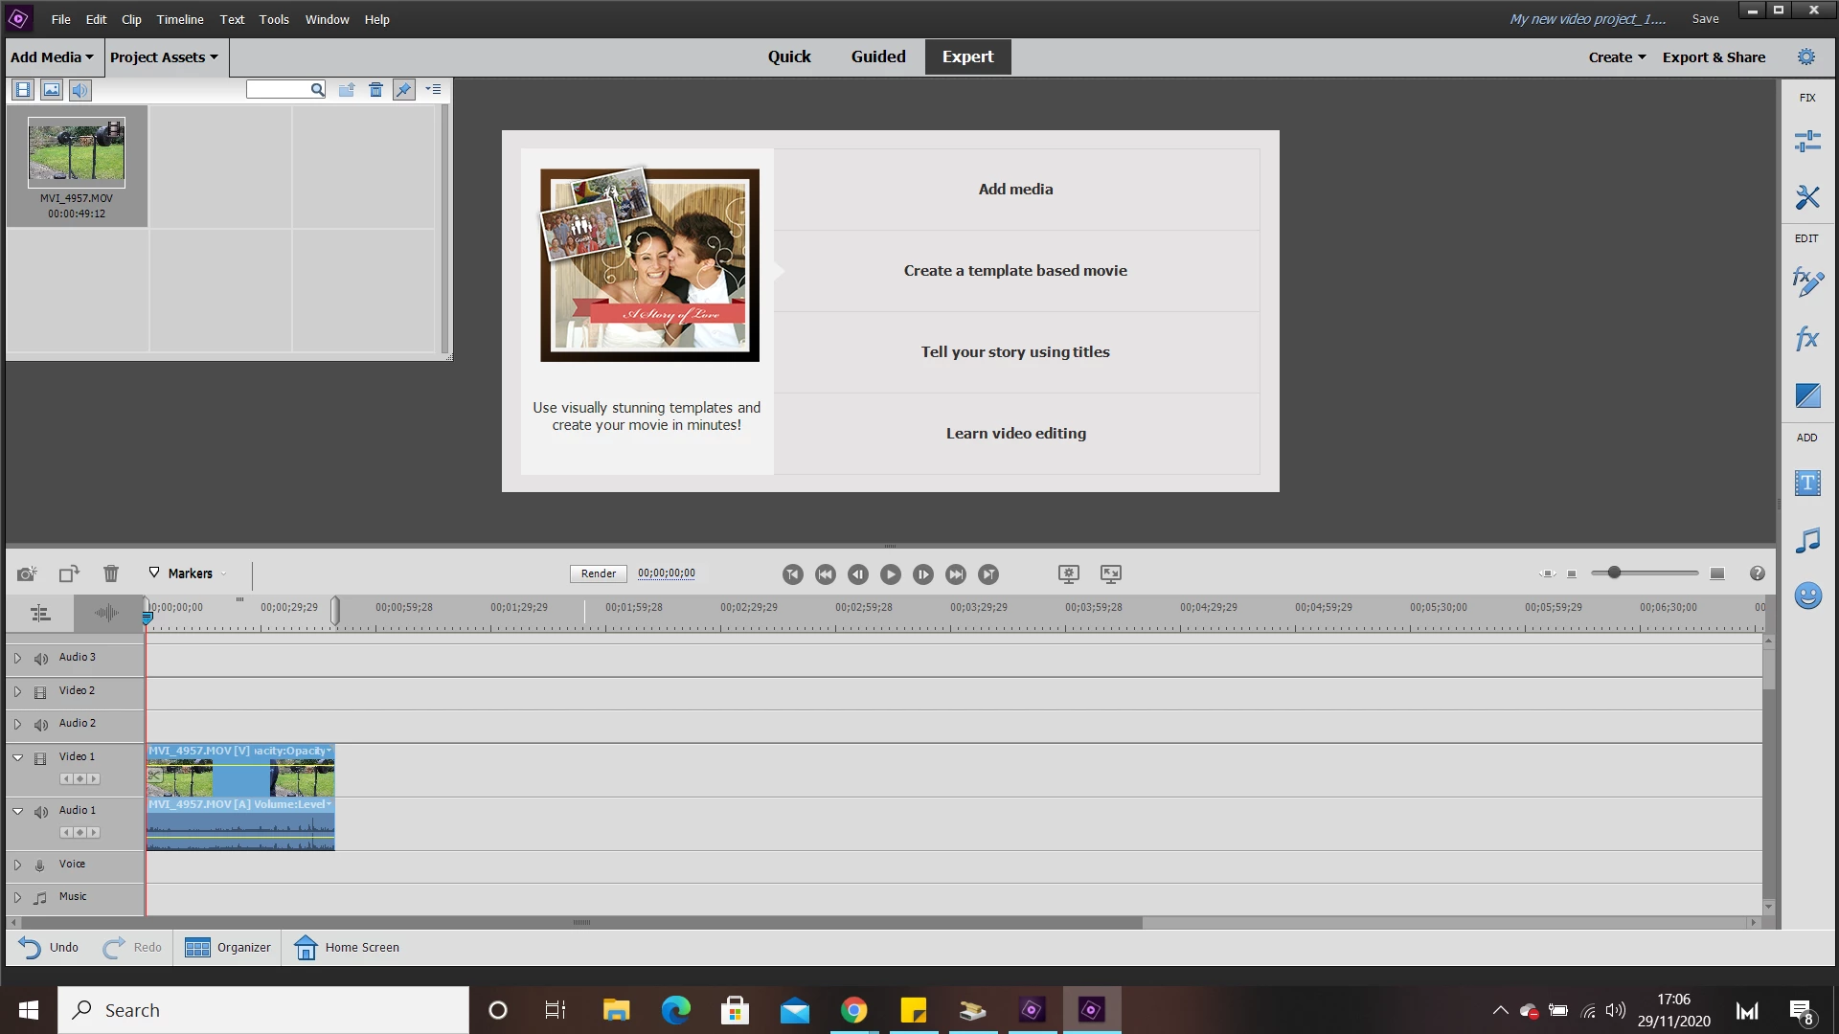
Task: Open the Adjust panel icon
Action: click(x=1807, y=142)
